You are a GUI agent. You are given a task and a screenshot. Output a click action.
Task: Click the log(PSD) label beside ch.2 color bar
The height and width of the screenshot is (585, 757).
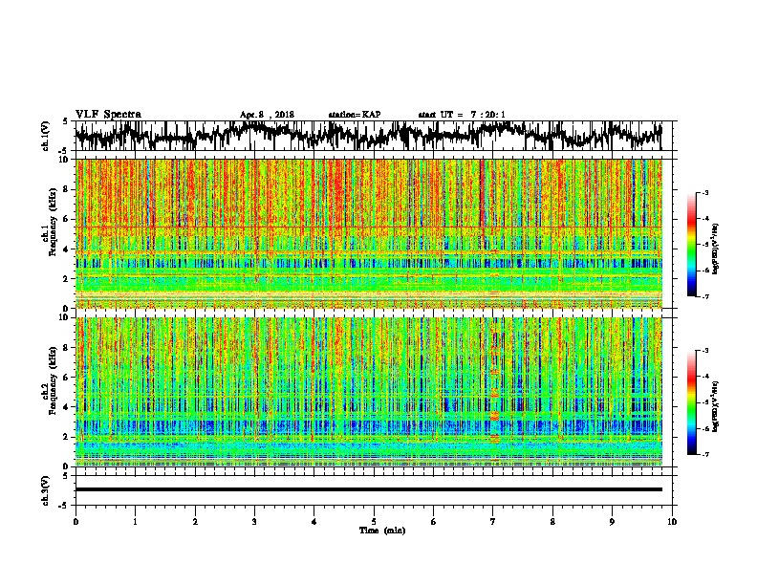click(716, 406)
